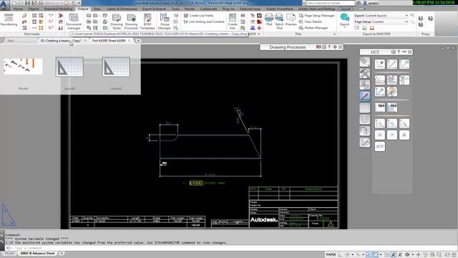
Task: Expand the Export dropdown arrow under globe
Action: pos(345,27)
